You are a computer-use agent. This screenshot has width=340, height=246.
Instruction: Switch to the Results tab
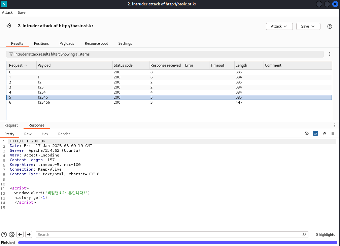(17, 43)
